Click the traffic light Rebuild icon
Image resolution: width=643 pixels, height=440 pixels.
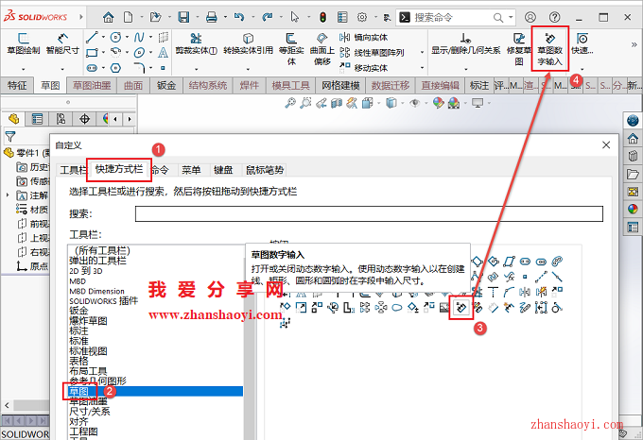(322, 17)
